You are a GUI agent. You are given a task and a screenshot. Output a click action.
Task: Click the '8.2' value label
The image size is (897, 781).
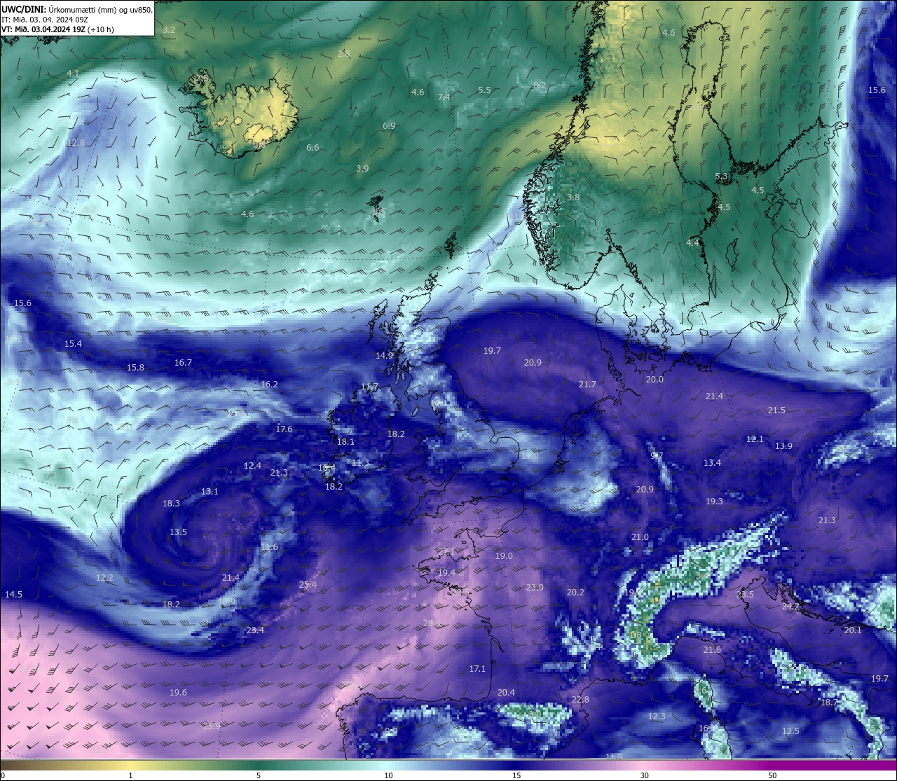[x=540, y=85]
